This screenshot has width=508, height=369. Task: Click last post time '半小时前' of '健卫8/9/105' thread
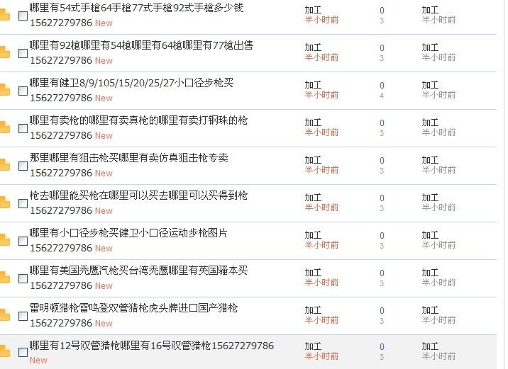[438, 95]
